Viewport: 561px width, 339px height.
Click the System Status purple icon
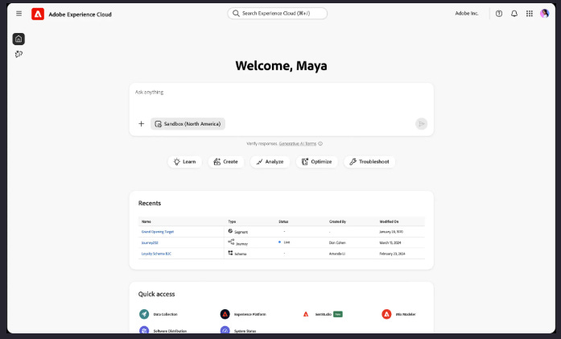(x=225, y=330)
